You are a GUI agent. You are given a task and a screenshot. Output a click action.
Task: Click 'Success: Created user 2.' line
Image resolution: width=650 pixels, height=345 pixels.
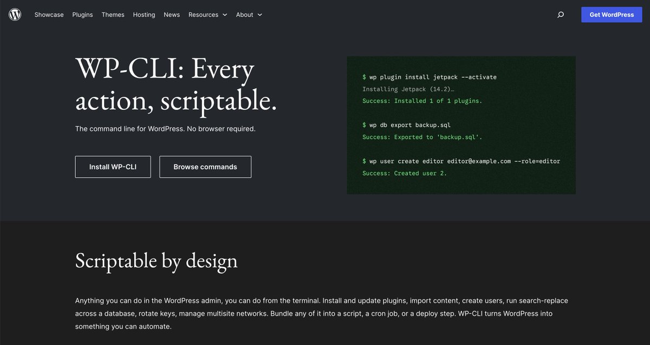tap(405, 173)
